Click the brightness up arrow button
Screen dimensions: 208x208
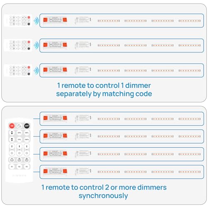pyautogui.click(x=12, y=133)
